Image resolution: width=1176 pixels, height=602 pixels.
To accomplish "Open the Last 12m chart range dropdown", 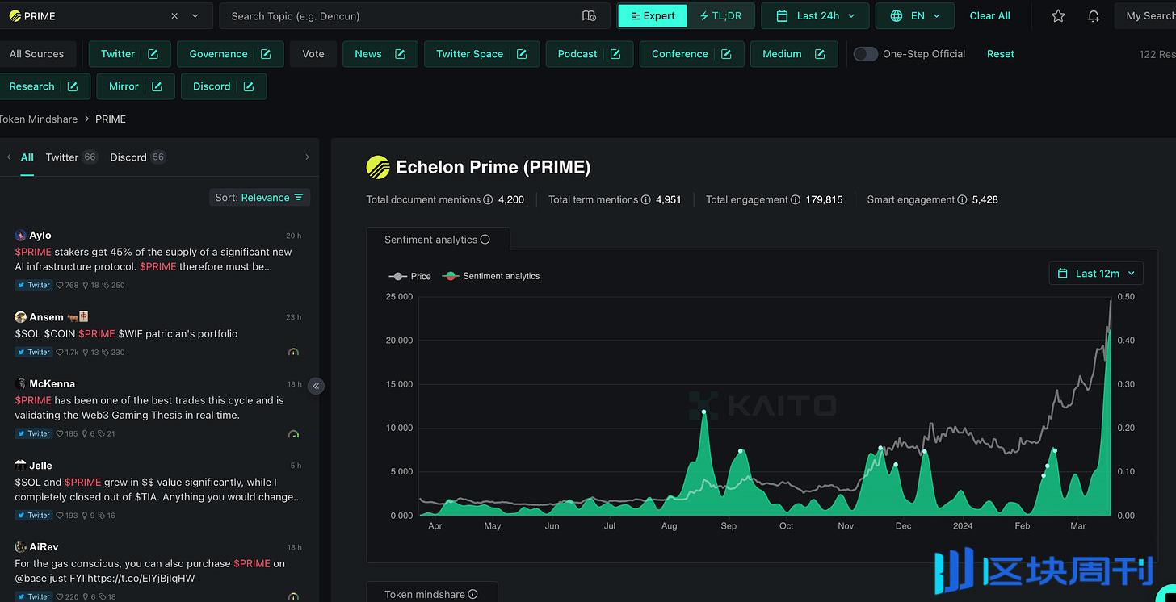I will click(1096, 274).
